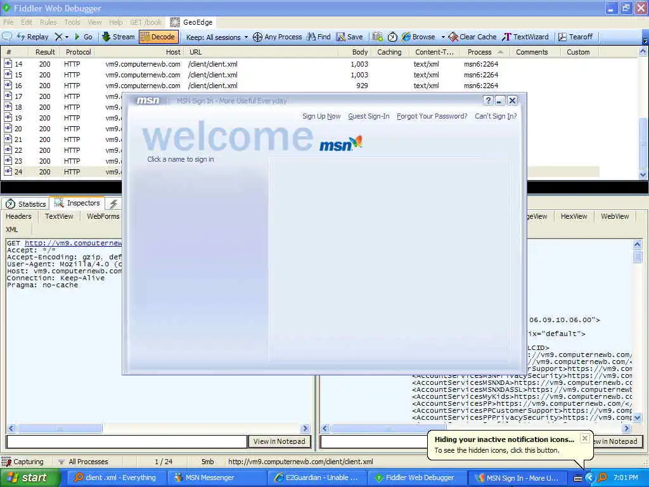
Task: Click Forgot Your Password? link
Action: 432,117
